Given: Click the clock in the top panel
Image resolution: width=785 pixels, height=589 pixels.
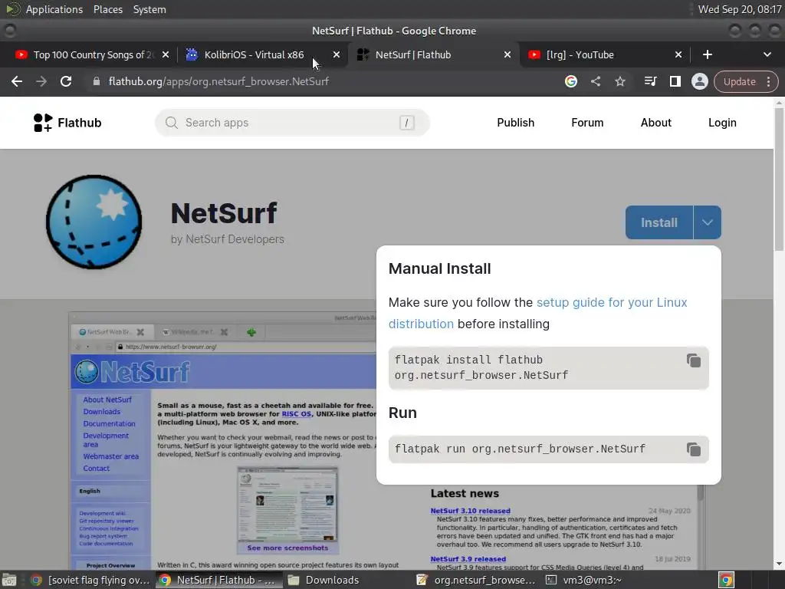Looking at the screenshot, I should pos(740,9).
